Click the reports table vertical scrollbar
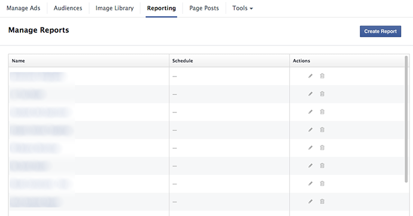This screenshot has width=413, height=216. click(x=406, y=118)
